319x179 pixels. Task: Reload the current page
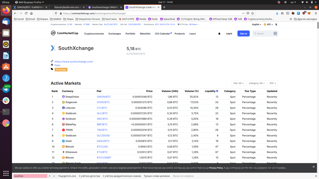pyautogui.click(x=26, y=13)
